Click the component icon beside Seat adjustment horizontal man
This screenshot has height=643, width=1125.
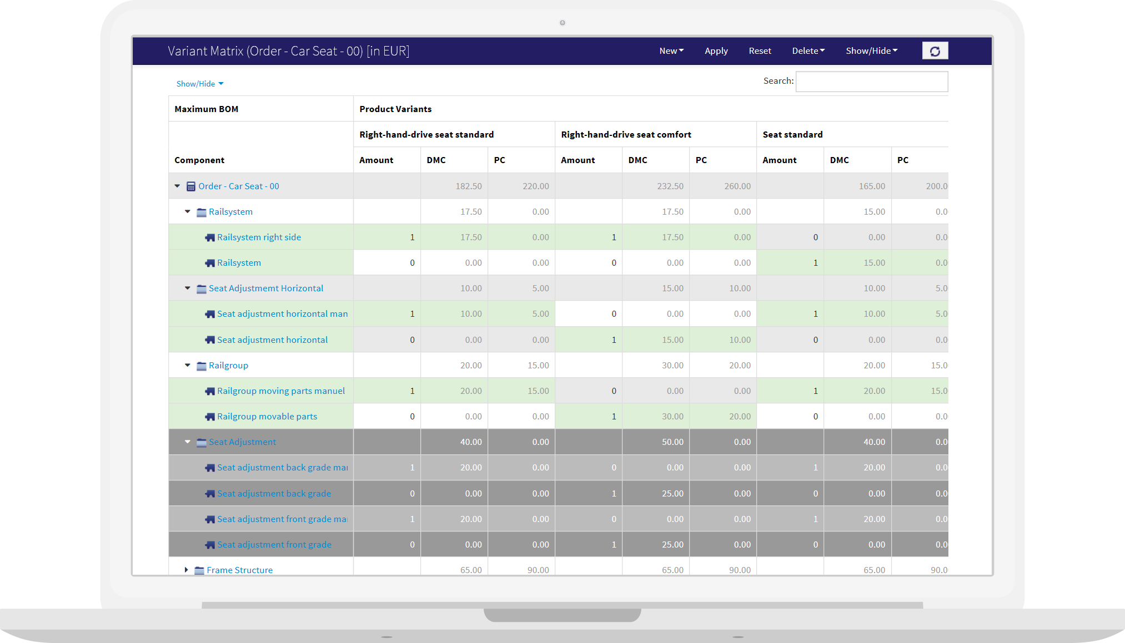coord(209,313)
